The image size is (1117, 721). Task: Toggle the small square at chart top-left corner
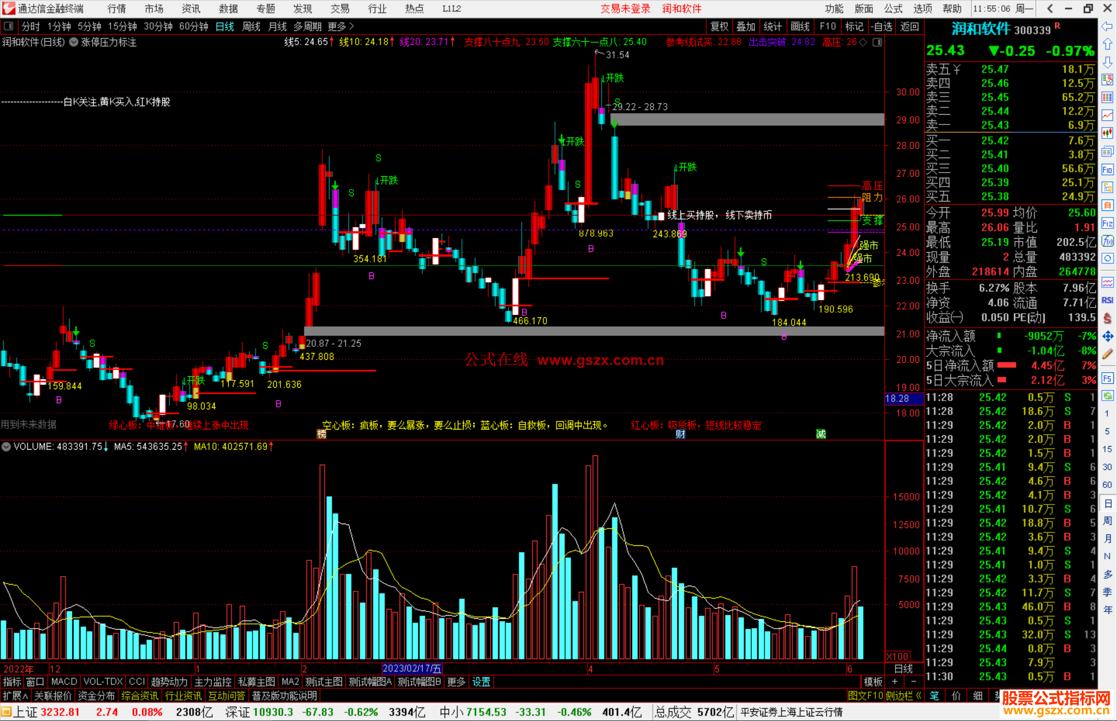pos(8,26)
